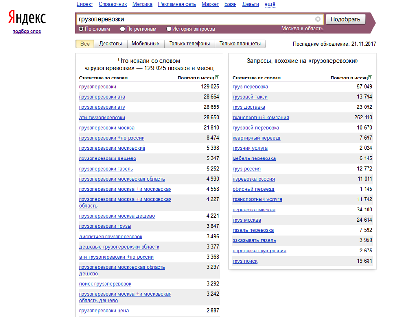Open the help icon beside right 'Показов в месяц'

coord(370,78)
